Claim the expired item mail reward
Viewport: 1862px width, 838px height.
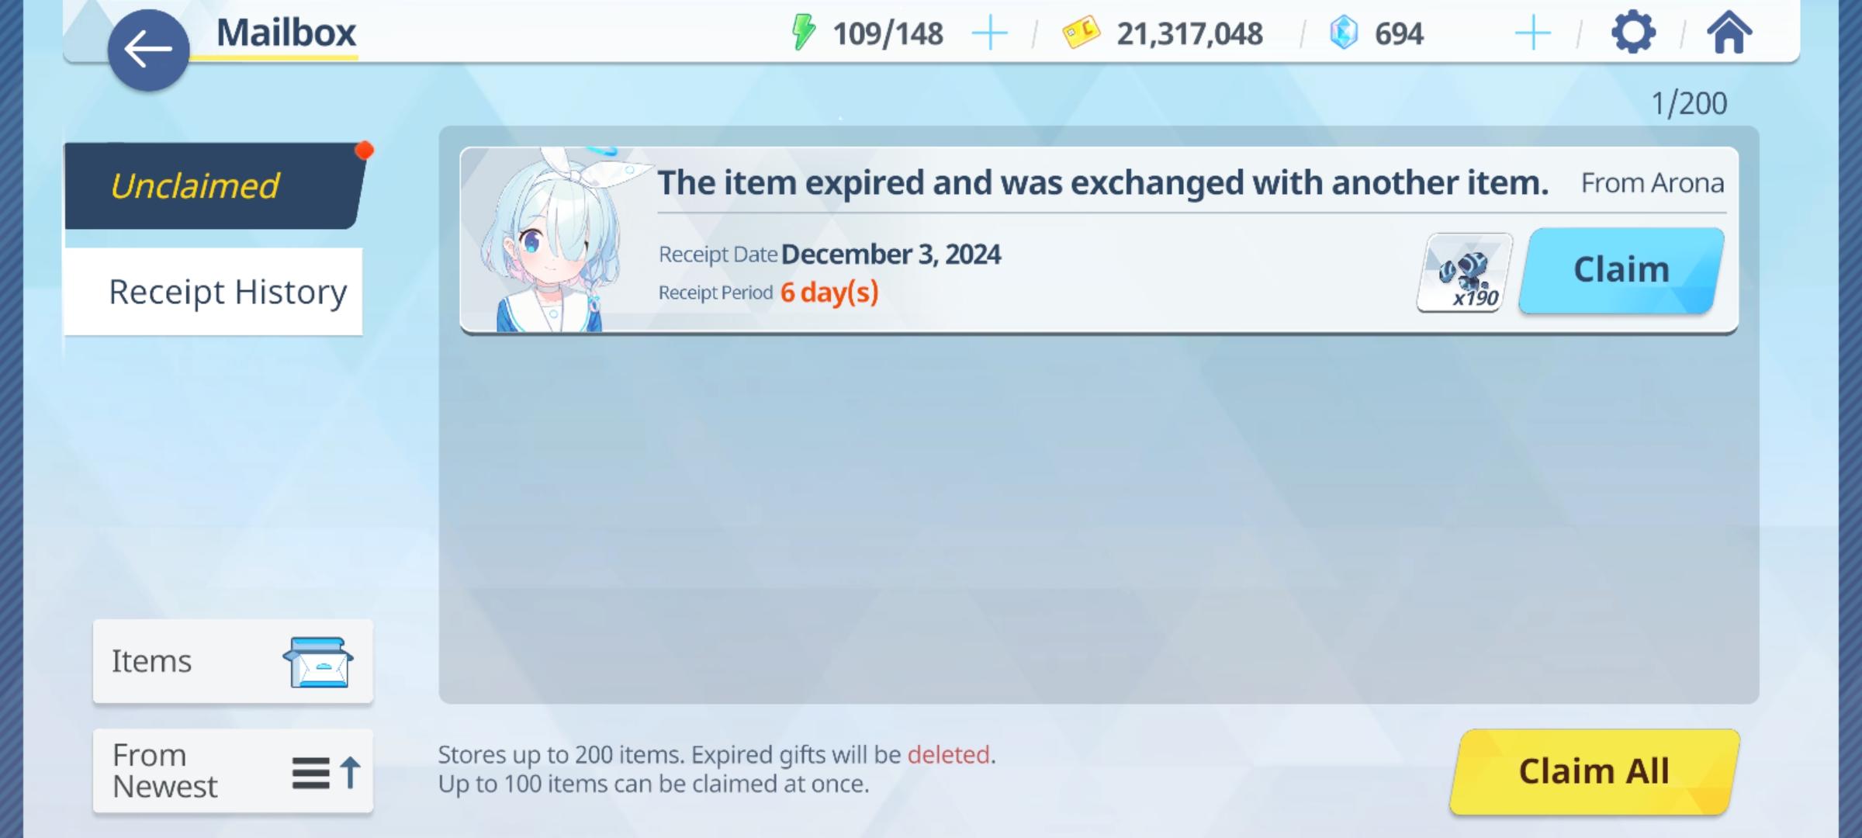coord(1621,270)
